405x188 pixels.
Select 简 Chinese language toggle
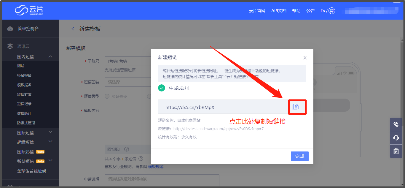(x=332, y=11)
